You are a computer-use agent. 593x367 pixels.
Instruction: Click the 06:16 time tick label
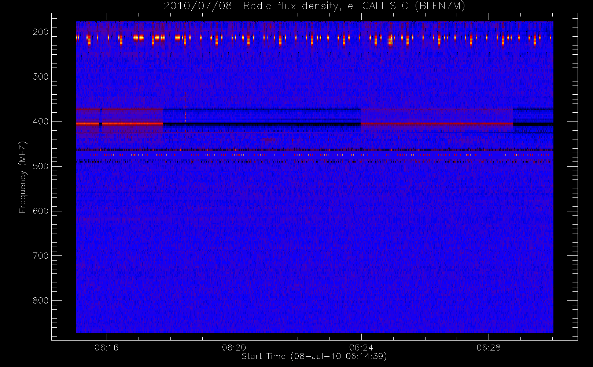click(107, 348)
